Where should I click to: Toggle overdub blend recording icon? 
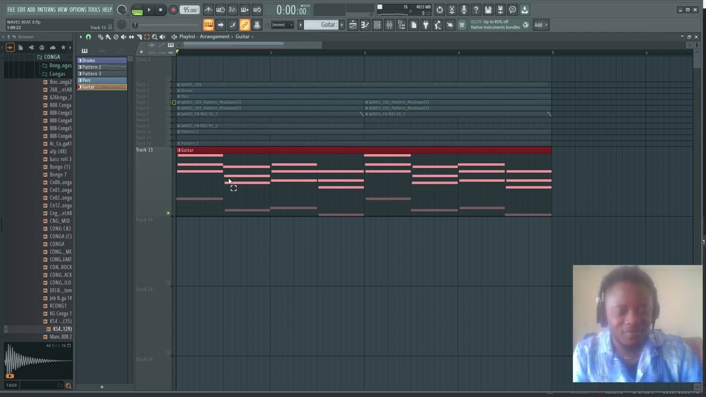coord(244,10)
